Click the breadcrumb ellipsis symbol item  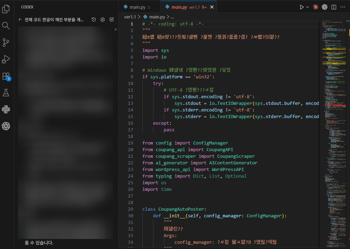pyautogui.click(x=172, y=17)
